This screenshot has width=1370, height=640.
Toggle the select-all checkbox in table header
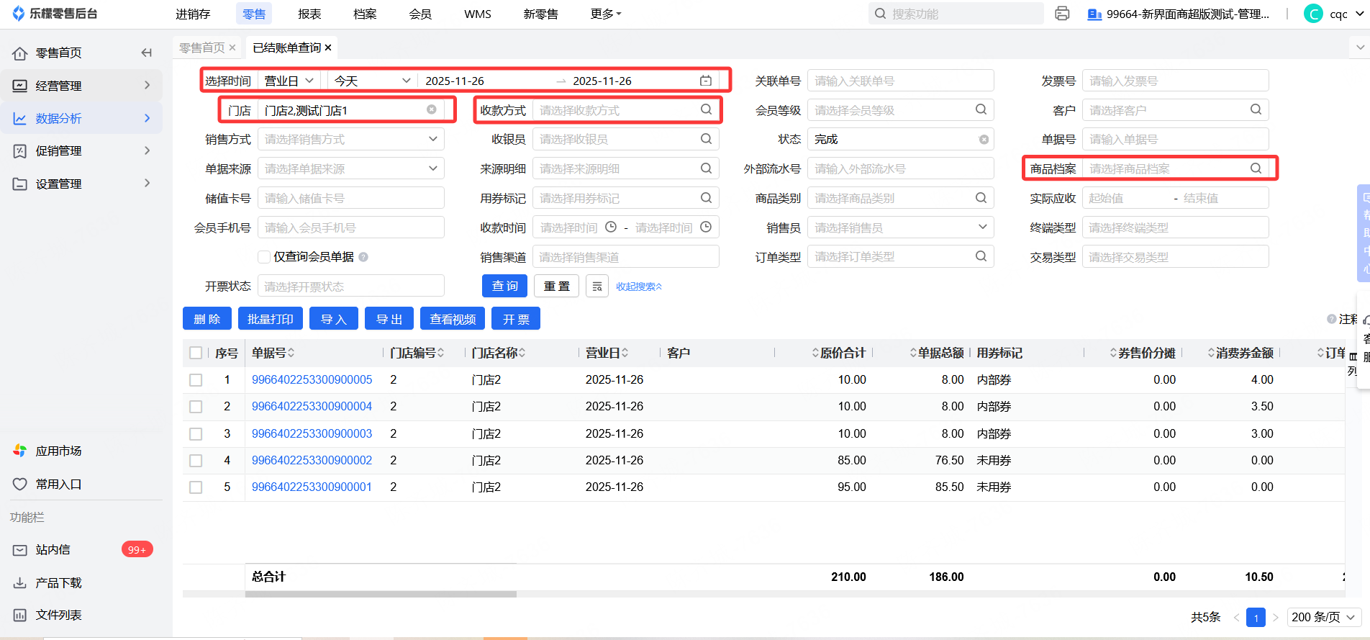pyautogui.click(x=196, y=353)
